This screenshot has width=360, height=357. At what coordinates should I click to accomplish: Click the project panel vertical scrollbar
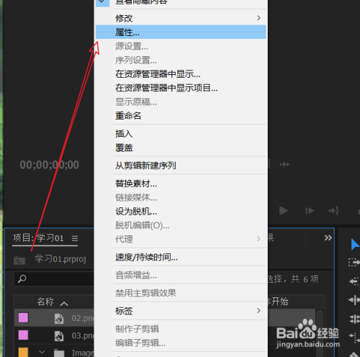(320, 333)
